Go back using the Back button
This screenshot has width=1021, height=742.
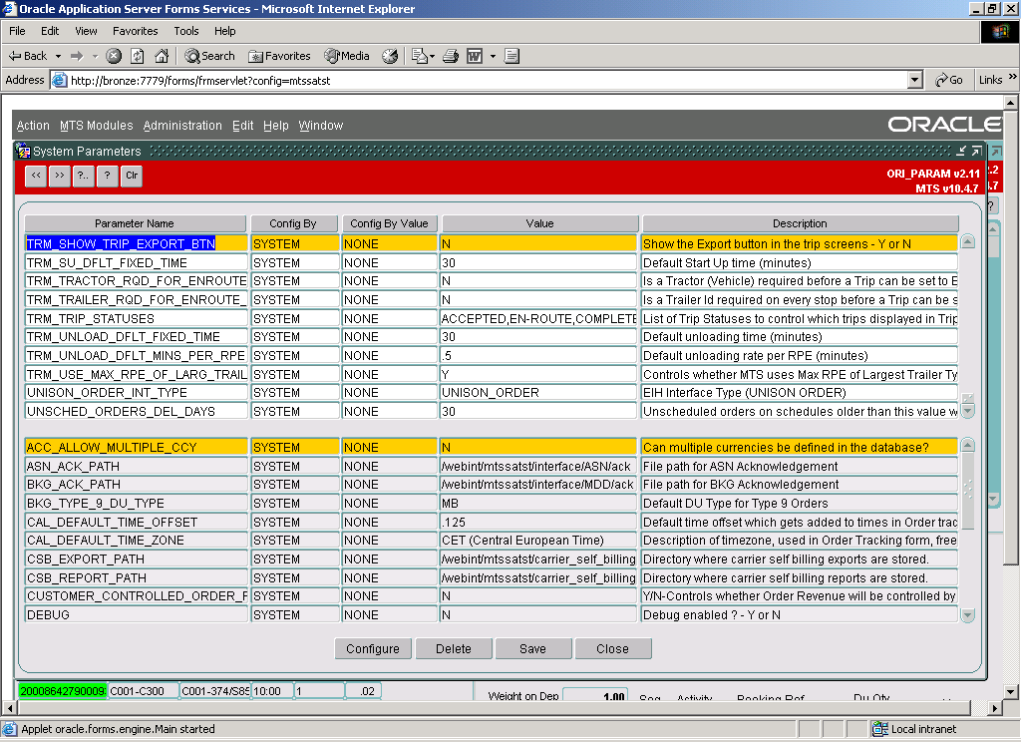pos(27,56)
